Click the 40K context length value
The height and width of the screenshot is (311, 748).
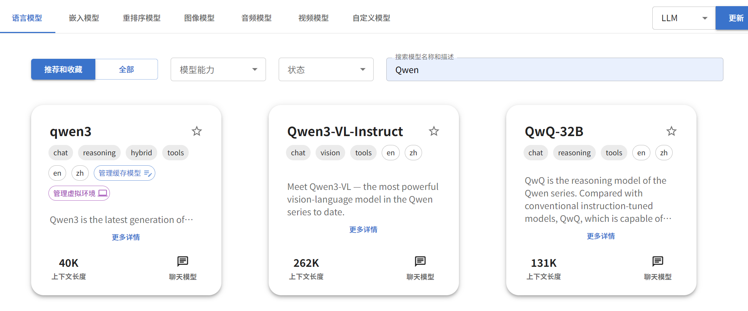[x=68, y=263]
